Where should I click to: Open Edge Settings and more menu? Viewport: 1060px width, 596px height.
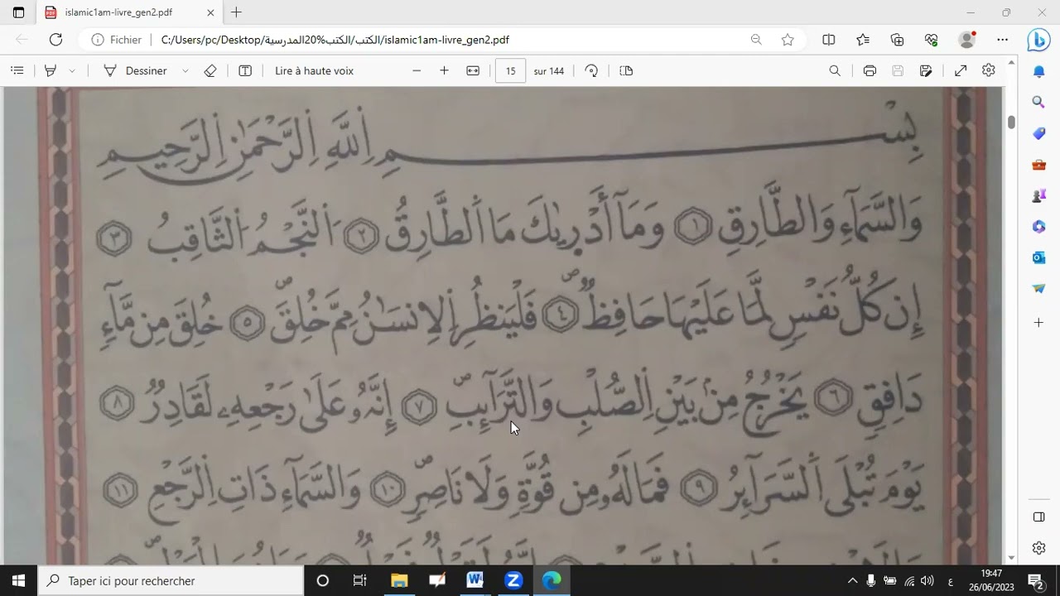tap(1002, 40)
